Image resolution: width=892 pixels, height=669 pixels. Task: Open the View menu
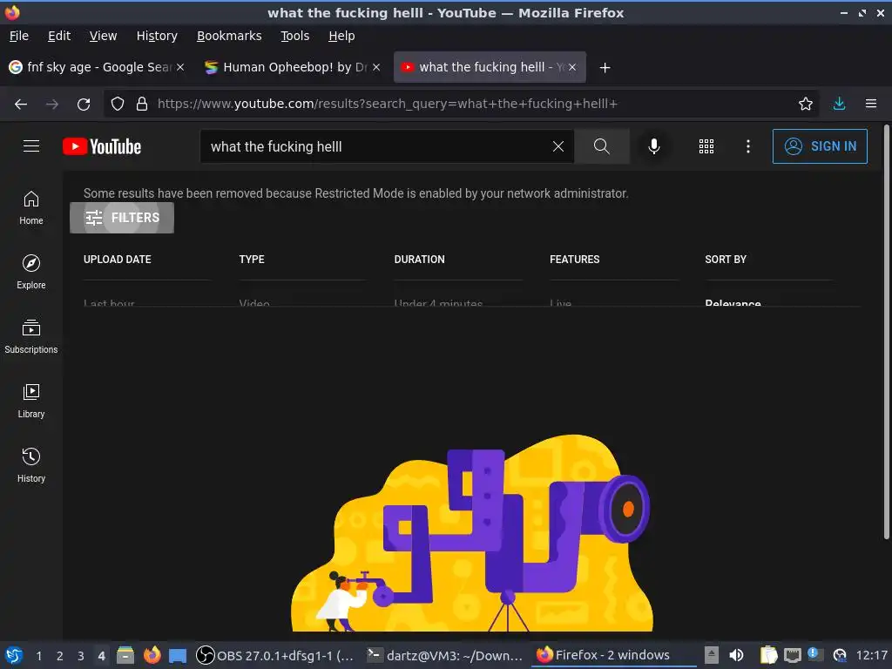[x=103, y=36]
